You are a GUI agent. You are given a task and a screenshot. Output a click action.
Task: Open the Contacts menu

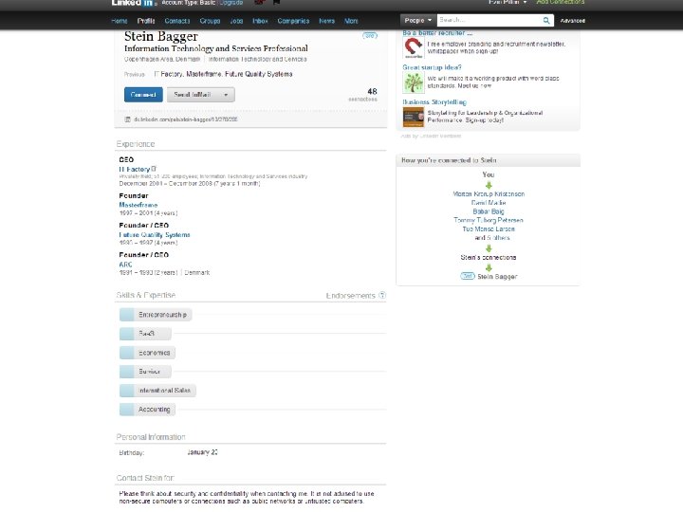click(x=176, y=21)
